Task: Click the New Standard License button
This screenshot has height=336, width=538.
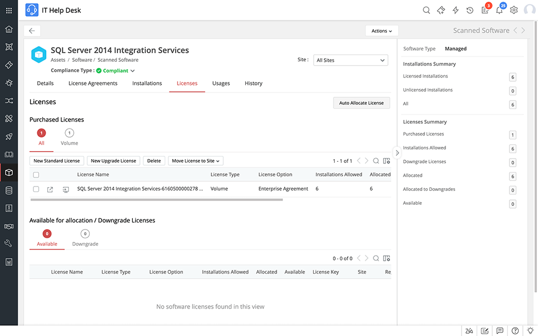Action: point(56,161)
